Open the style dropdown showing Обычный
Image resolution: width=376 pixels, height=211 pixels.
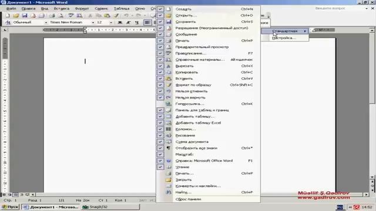coord(46,22)
